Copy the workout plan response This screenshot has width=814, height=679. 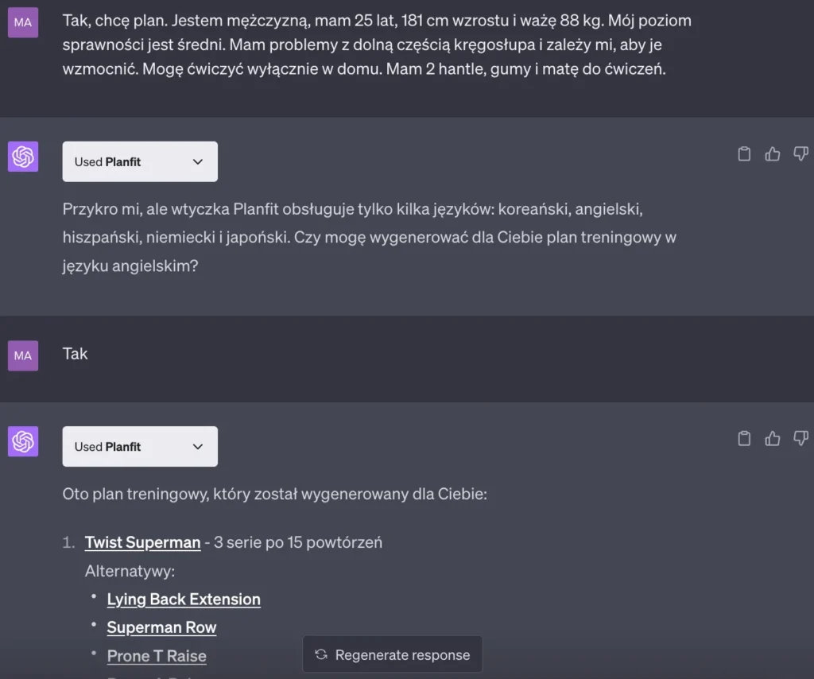[x=744, y=438]
